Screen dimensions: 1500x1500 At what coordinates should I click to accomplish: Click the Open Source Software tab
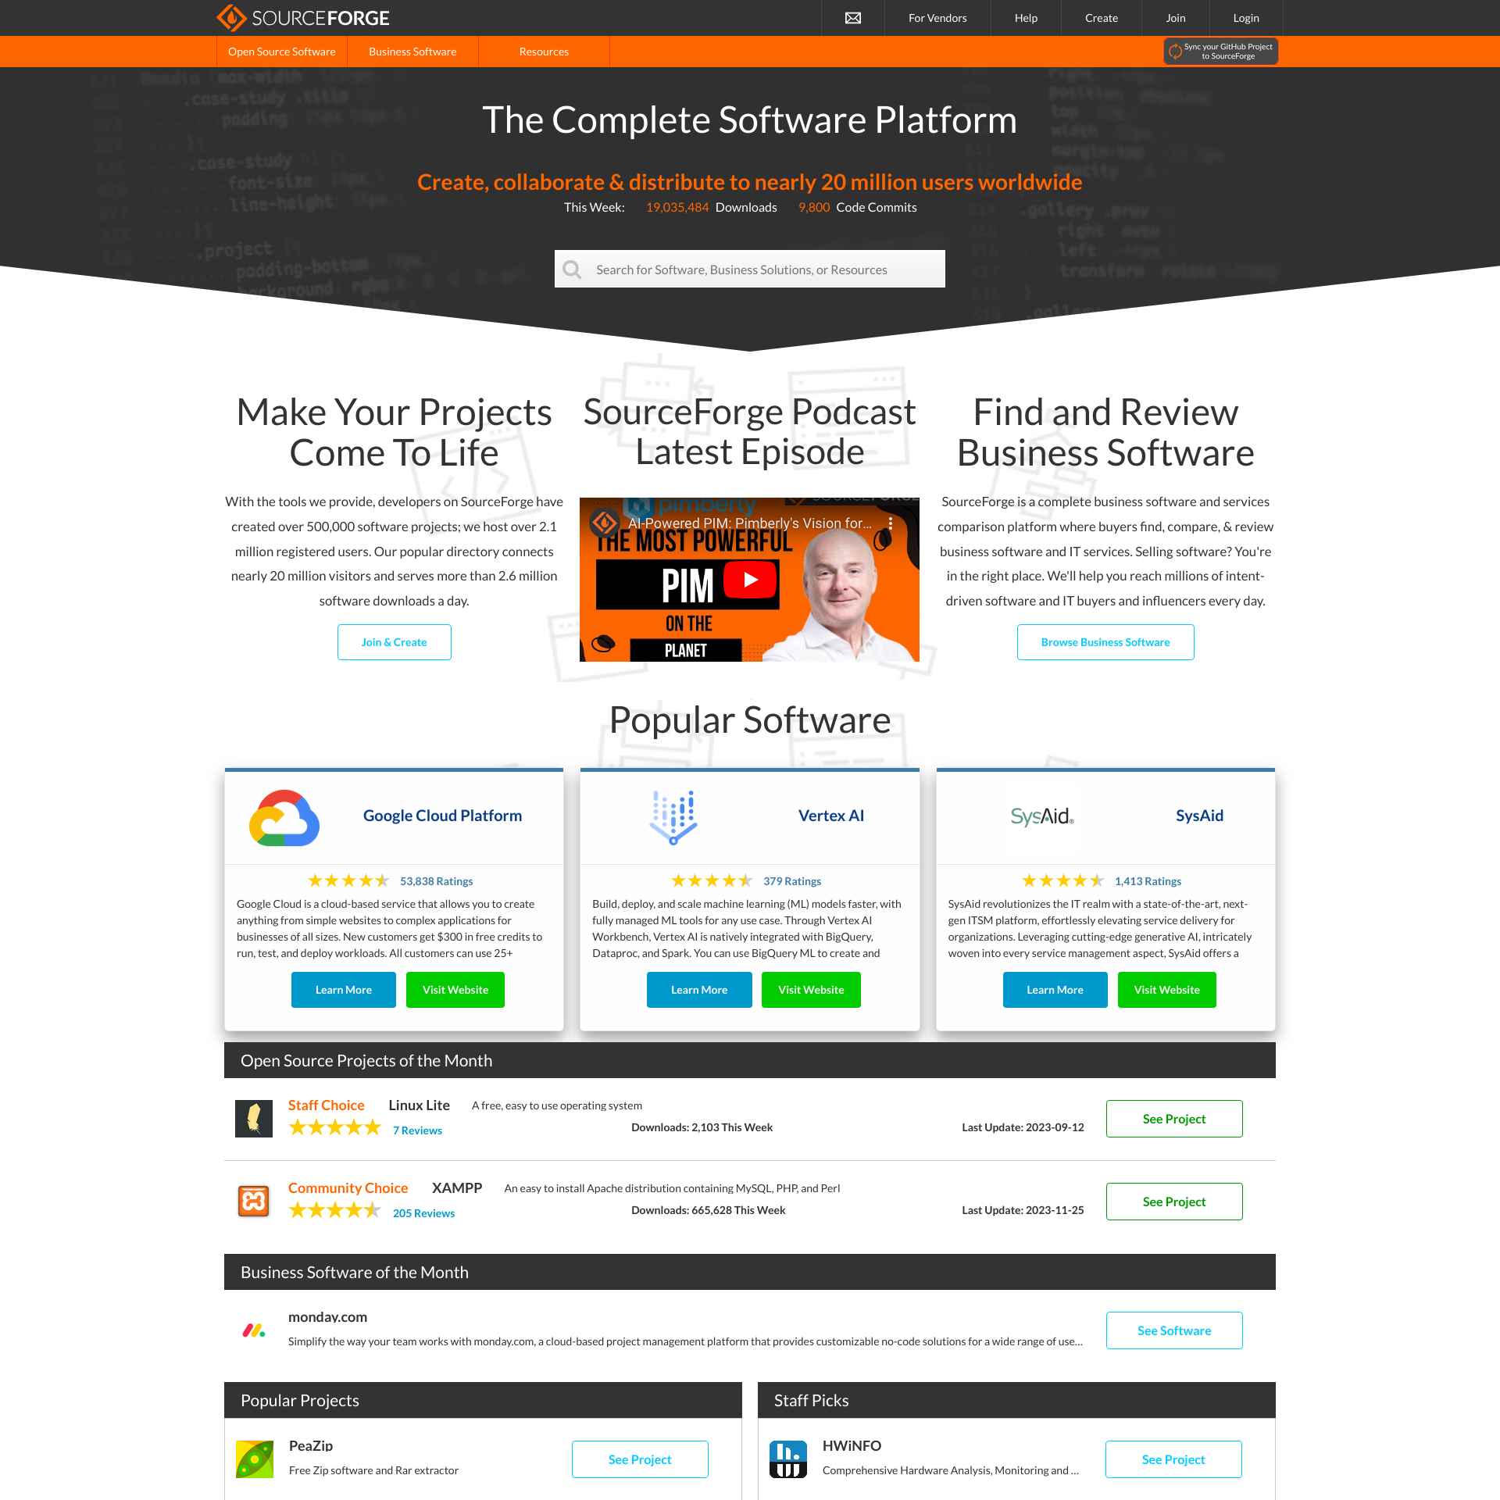point(281,52)
